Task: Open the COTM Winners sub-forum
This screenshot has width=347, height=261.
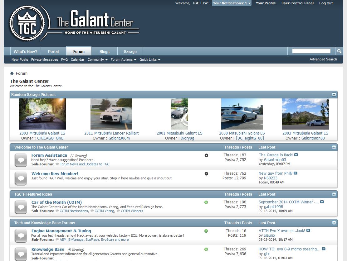Action: click(132, 211)
